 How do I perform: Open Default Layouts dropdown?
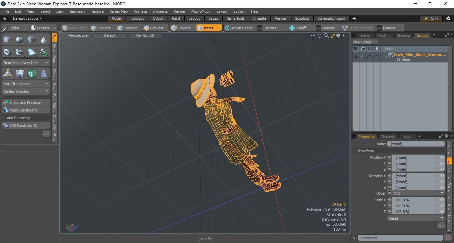pyautogui.click(x=27, y=18)
